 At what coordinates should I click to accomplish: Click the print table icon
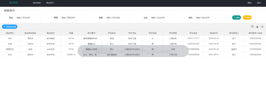(262, 27)
